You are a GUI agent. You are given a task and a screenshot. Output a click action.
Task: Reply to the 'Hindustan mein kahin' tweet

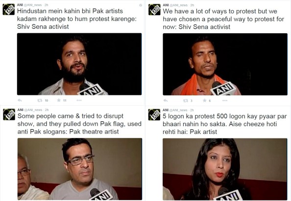click(20, 100)
